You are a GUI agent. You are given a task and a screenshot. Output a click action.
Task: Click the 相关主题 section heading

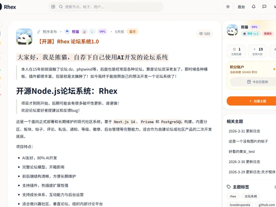coord(235,121)
